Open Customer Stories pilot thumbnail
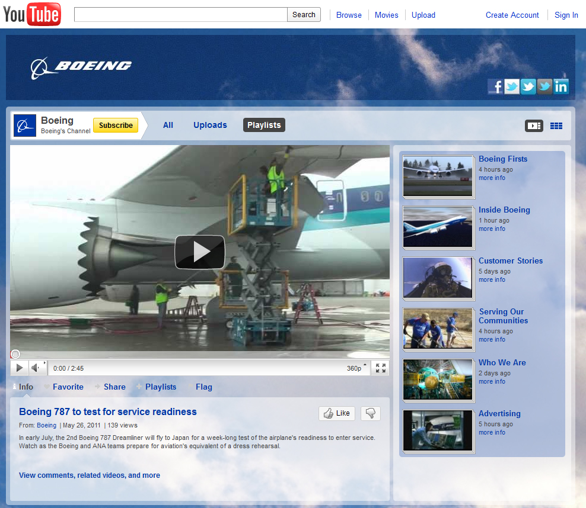586x508 pixels. pos(438,278)
